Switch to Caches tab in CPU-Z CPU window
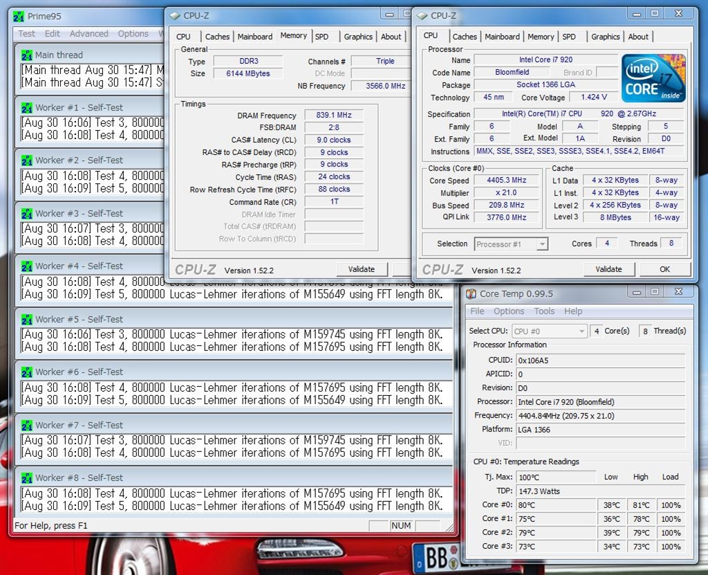708x575 pixels. pos(465,37)
